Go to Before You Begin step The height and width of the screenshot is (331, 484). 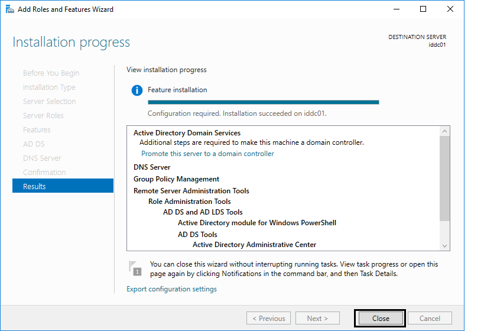51,73
